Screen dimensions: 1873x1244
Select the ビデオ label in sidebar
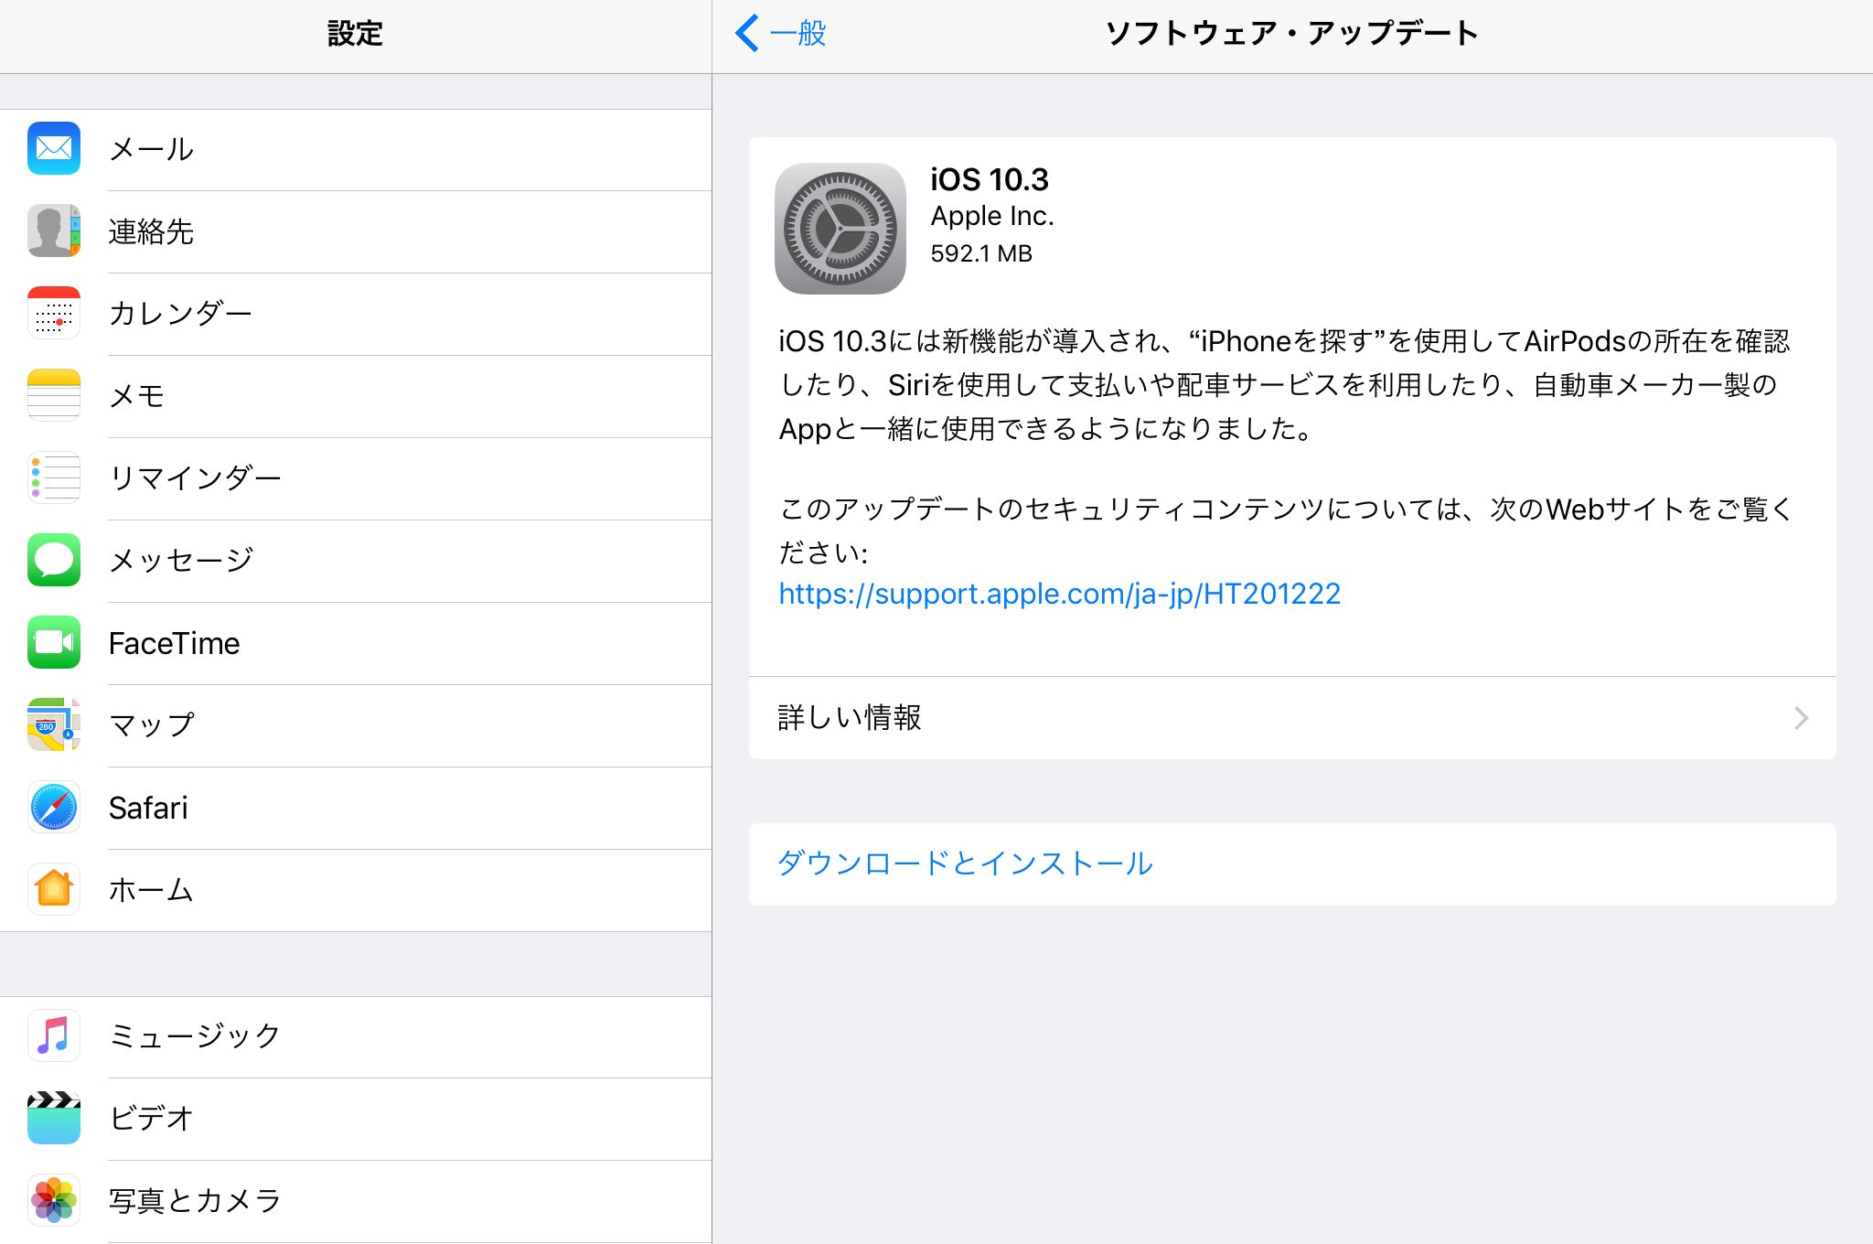[x=152, y=1118]
